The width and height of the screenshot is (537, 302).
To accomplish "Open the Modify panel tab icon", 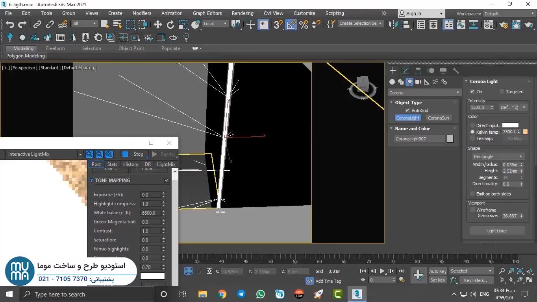I will coord(406,71).
